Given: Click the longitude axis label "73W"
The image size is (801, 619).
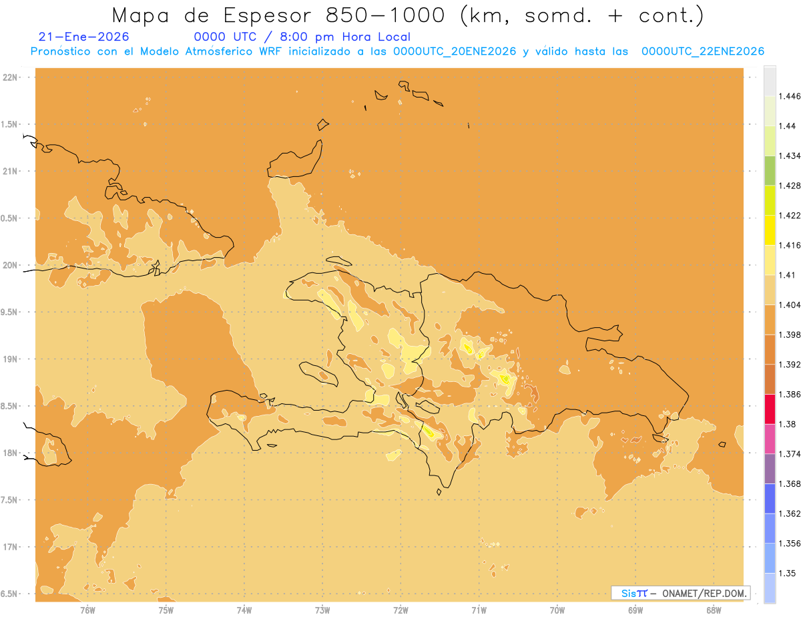Looking at the screenshot, I should [322, 610].
